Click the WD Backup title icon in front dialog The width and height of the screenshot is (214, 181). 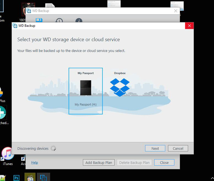click(15, 25)
